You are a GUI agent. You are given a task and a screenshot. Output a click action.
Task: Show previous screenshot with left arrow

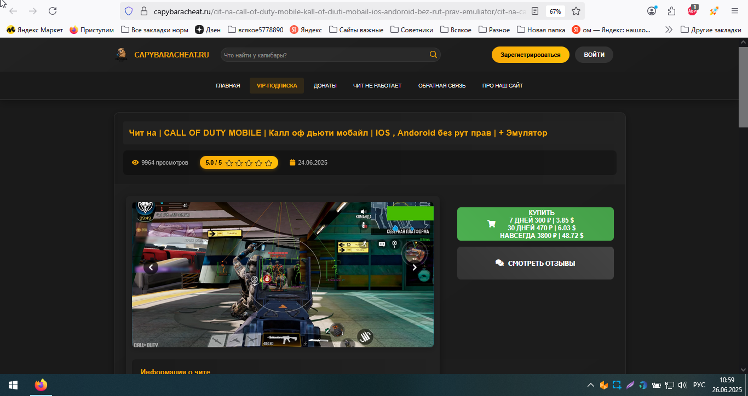coord(151,267)
